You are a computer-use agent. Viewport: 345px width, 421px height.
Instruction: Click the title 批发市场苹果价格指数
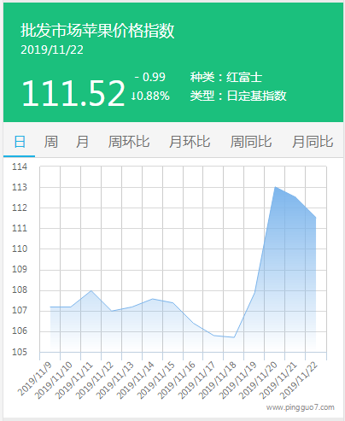[x=97, y=31]
